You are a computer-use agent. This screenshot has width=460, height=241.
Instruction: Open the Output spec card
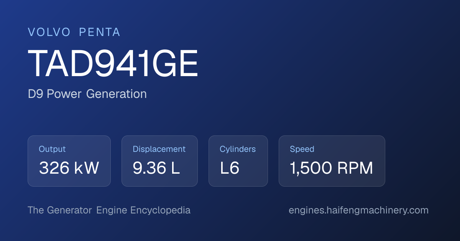point(69,161)
